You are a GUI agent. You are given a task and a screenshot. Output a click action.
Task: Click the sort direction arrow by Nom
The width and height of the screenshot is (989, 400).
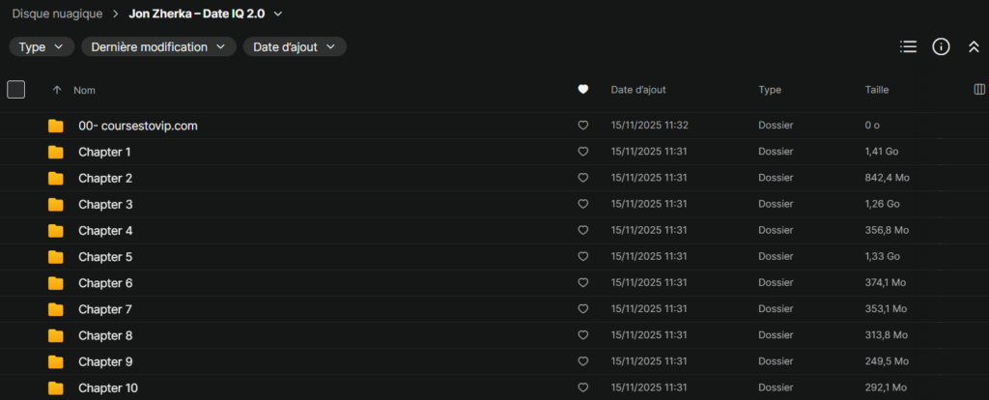pyautogui.click(x=57, y=90)
